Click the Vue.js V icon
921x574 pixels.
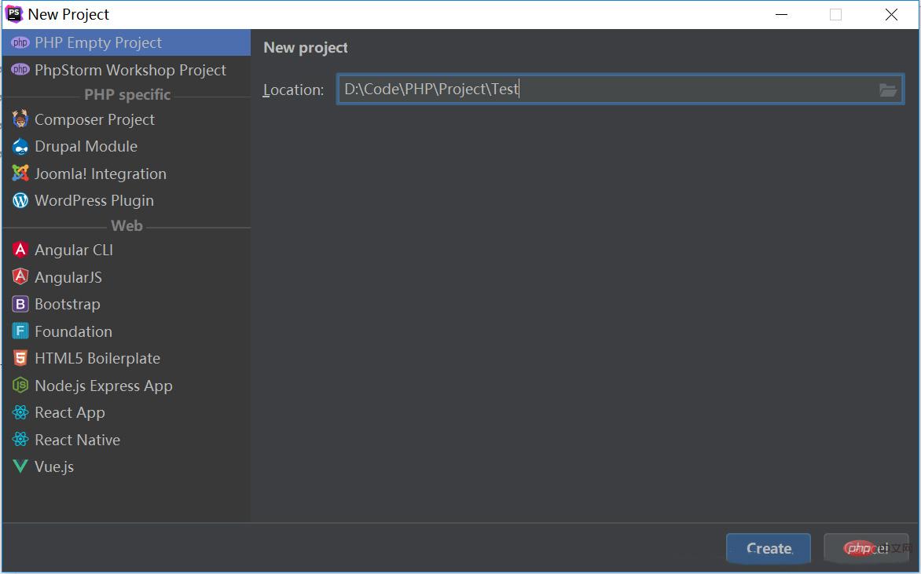coord(20,466)
